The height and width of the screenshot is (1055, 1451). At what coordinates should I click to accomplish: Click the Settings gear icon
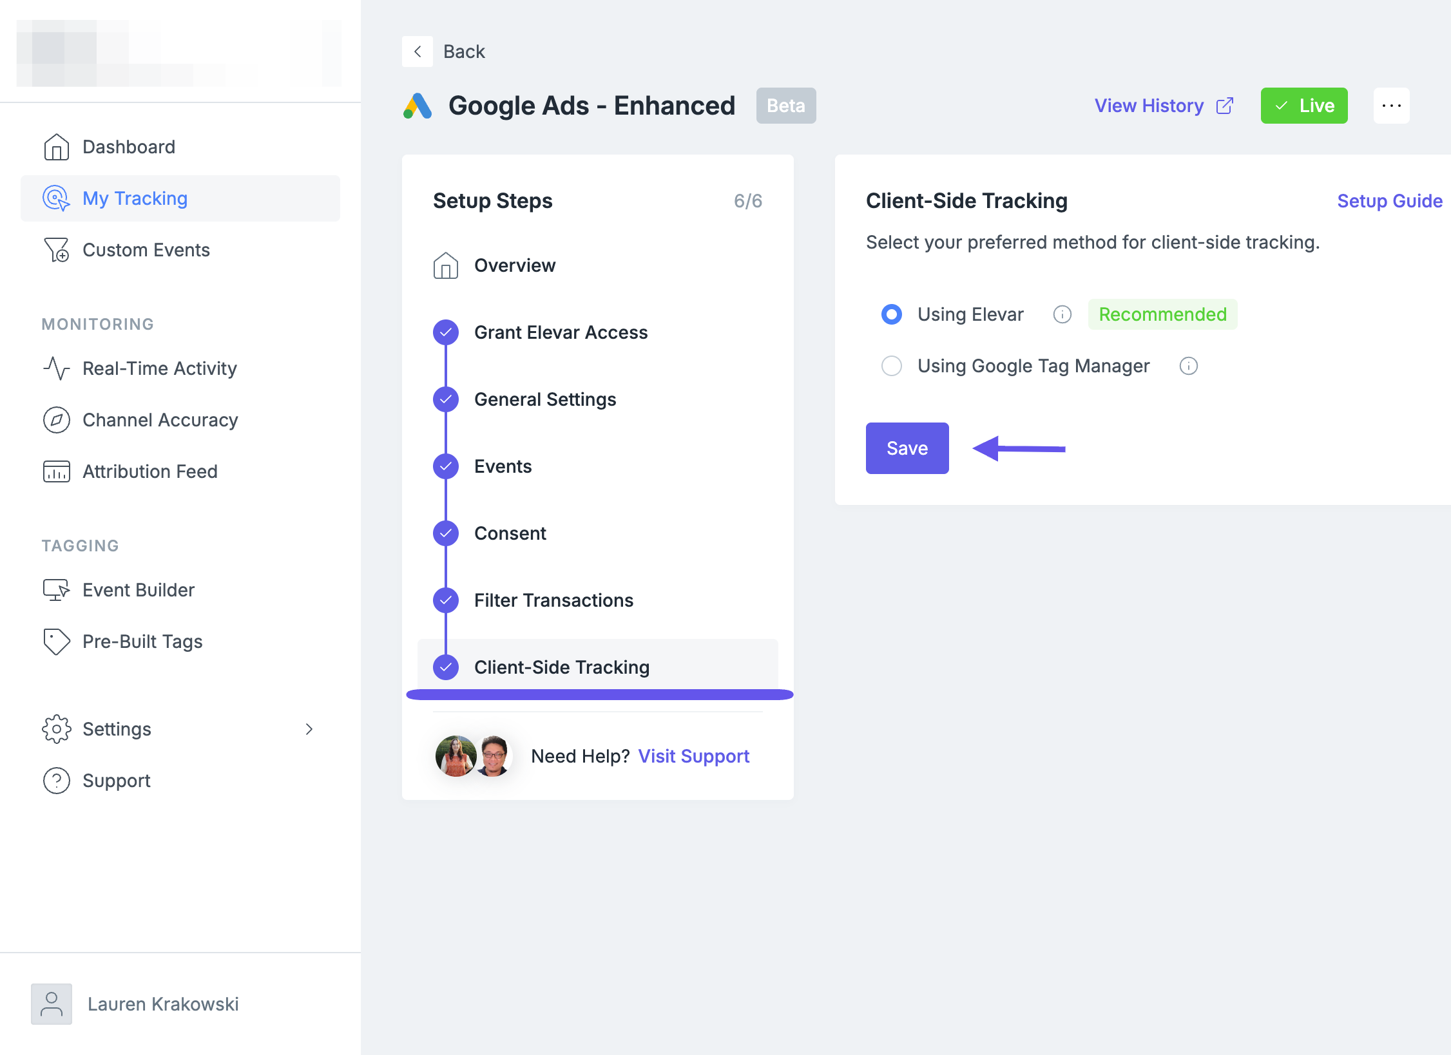click(x=56, y=729)
